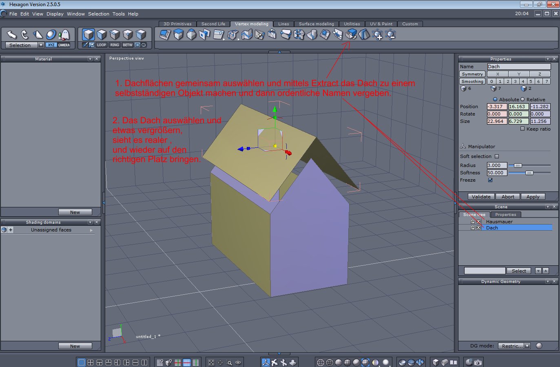Click New in the Material panel
The height and width of the screenshot is (367, 560).
point(75,212)
